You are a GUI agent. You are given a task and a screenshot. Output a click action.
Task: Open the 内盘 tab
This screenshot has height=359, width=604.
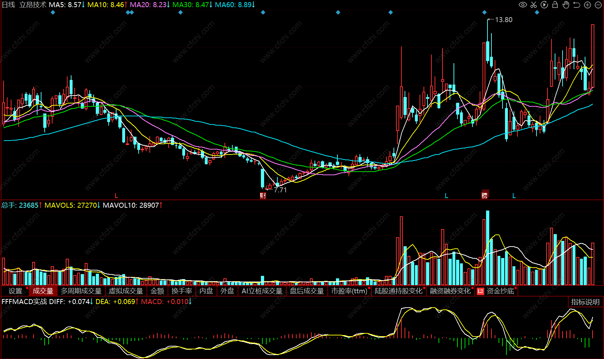tap(206, 291)
